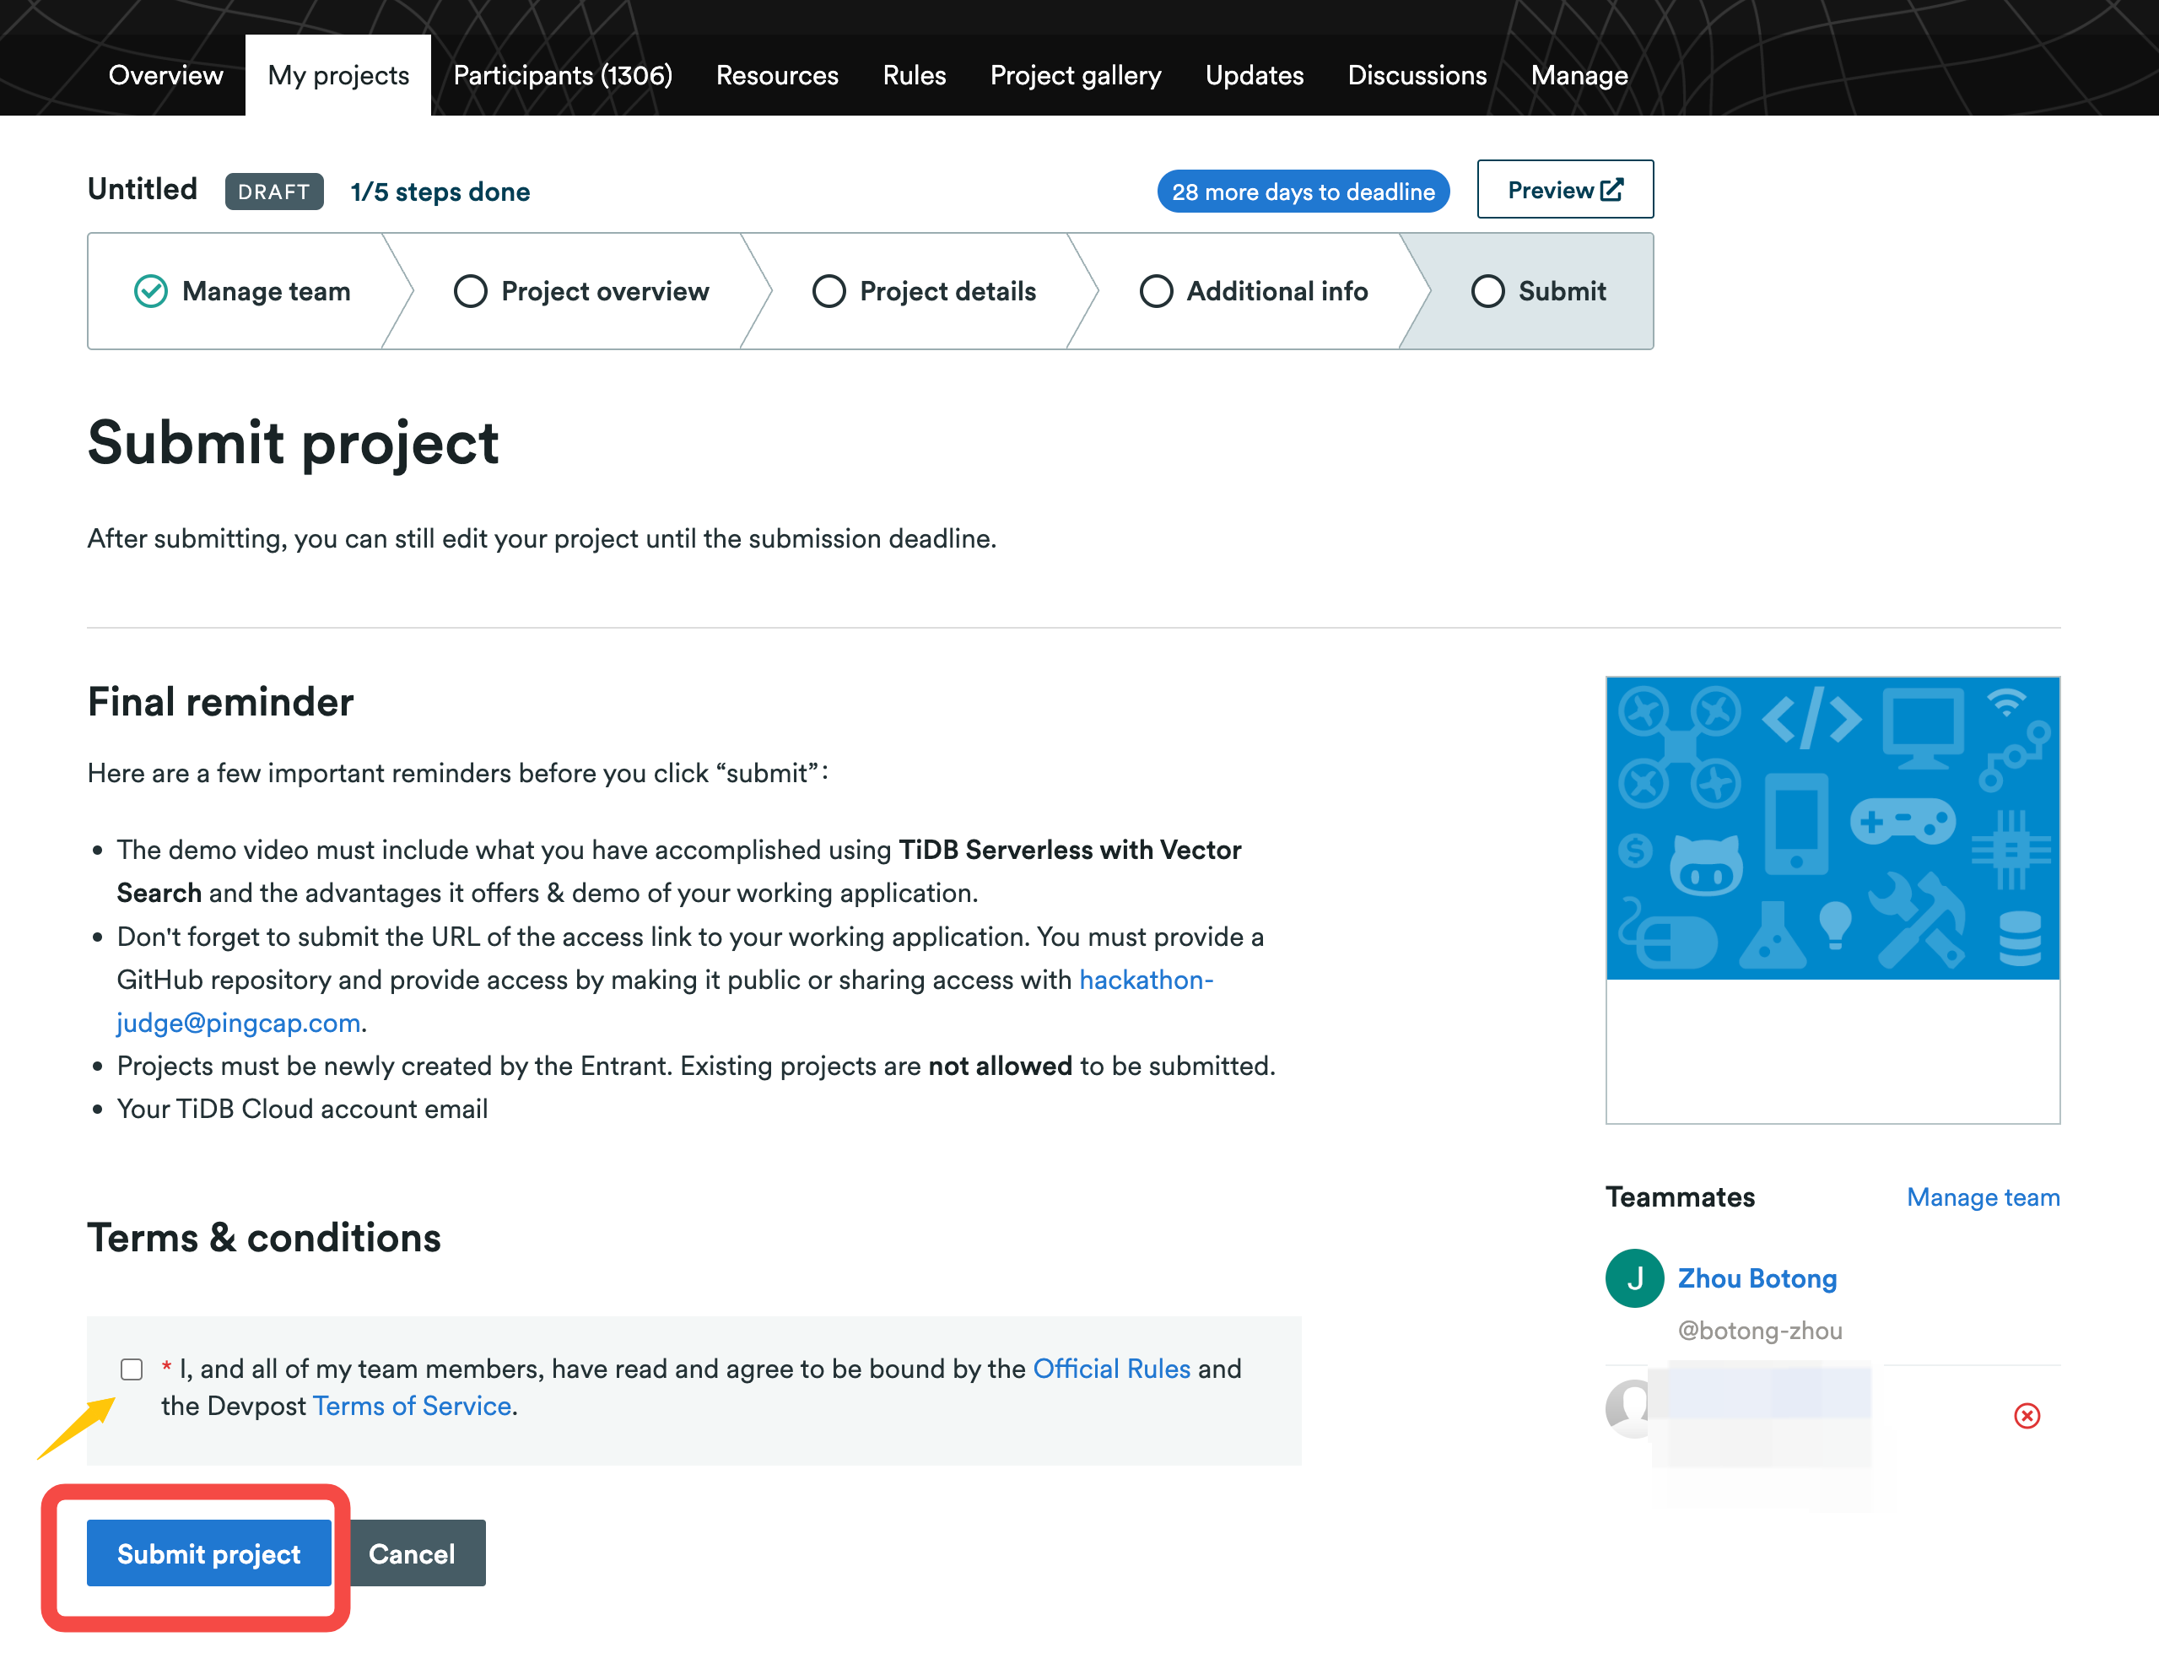Open the Zhou Botong profile link
The height and width of the screenshot is (1669, 2159).
click(1757, 1277)
